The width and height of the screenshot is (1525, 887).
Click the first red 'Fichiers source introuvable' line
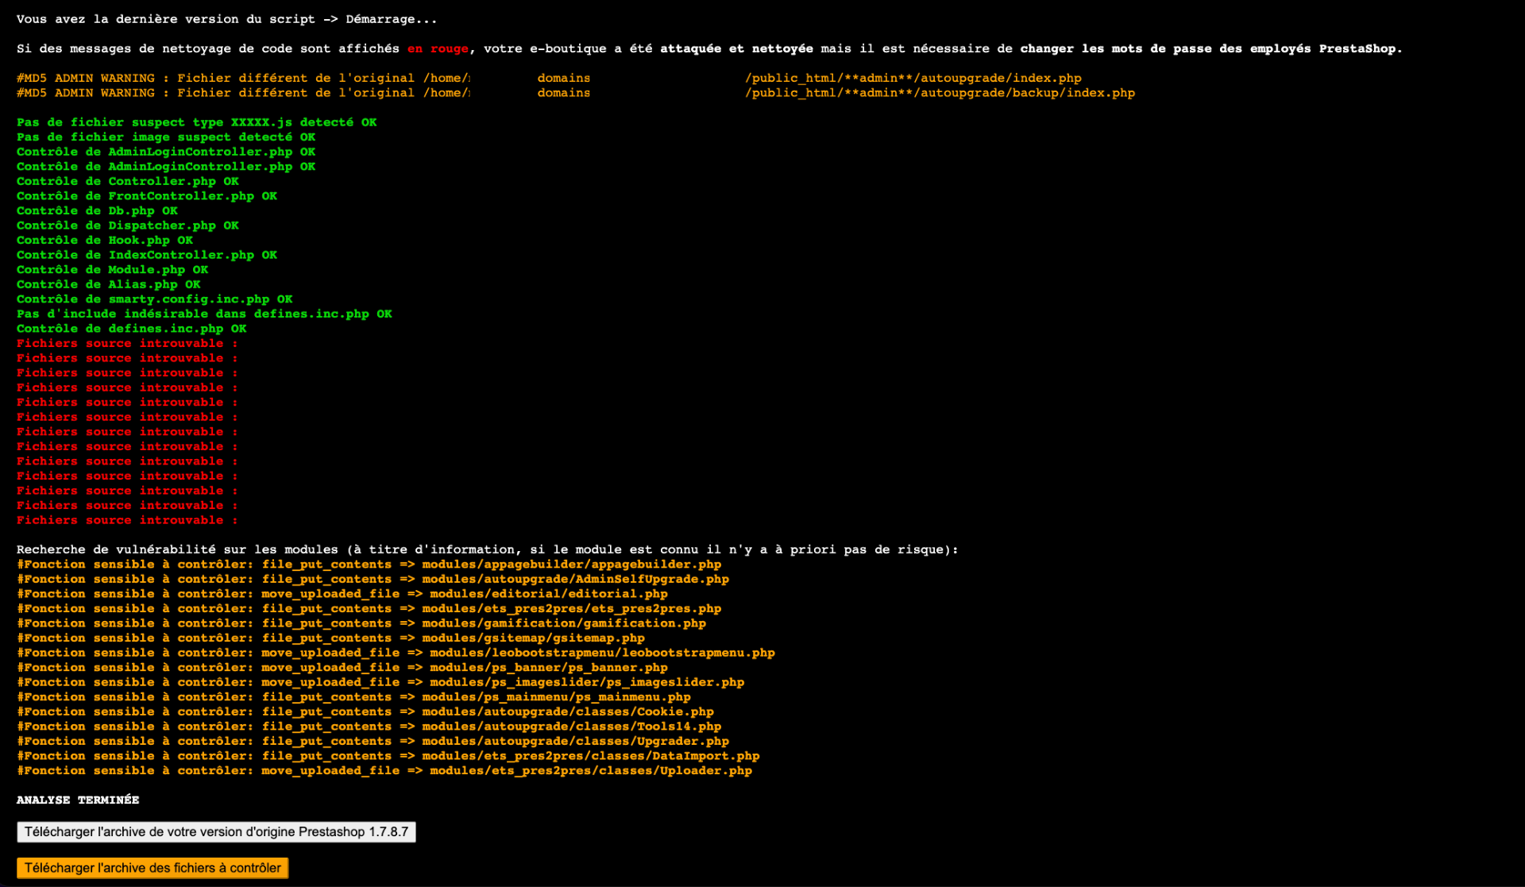coord(127,344)
